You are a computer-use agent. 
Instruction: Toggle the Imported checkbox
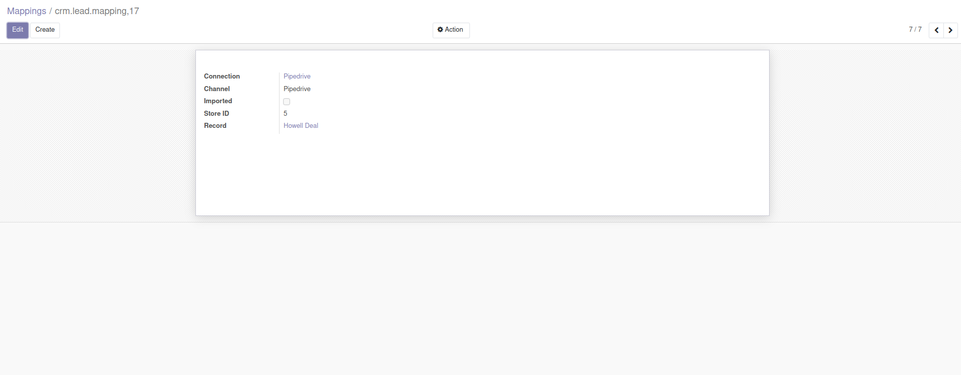[287, 102]
